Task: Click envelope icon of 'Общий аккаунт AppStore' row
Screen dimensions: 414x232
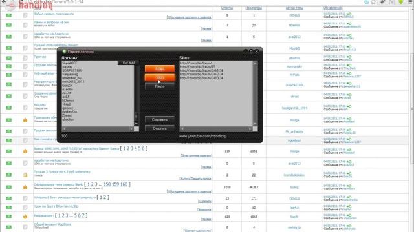Action: 8,227
